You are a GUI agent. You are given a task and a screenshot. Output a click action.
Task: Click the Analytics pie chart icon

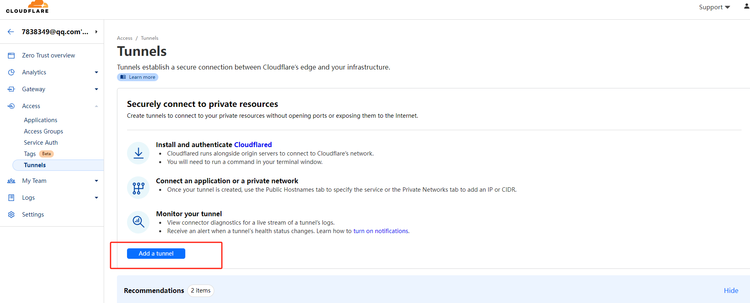pyautogui.click(x=11, y=72)
